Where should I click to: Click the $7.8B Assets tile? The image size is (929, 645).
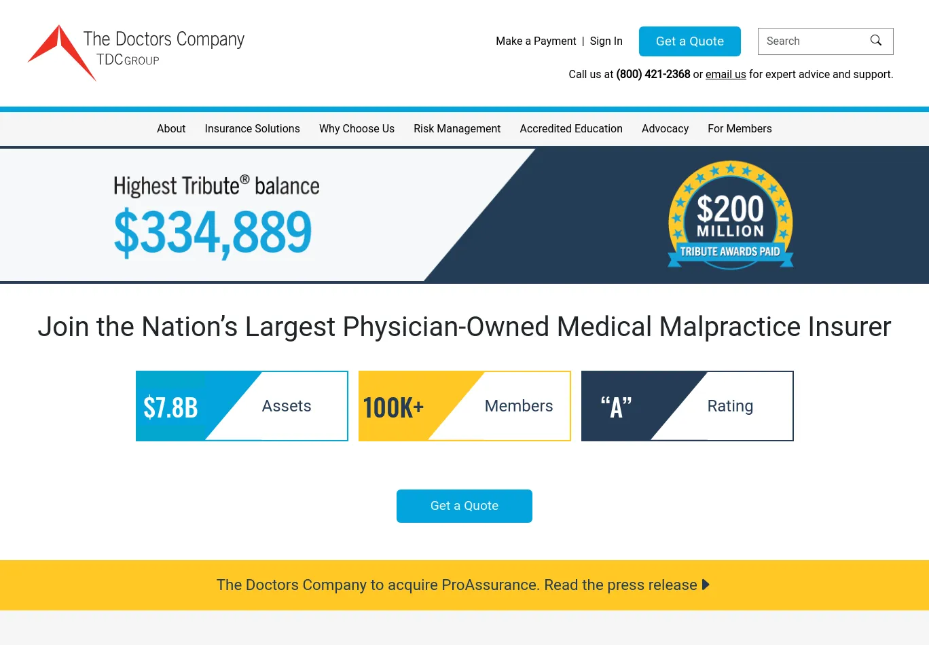tap(242, 406)
